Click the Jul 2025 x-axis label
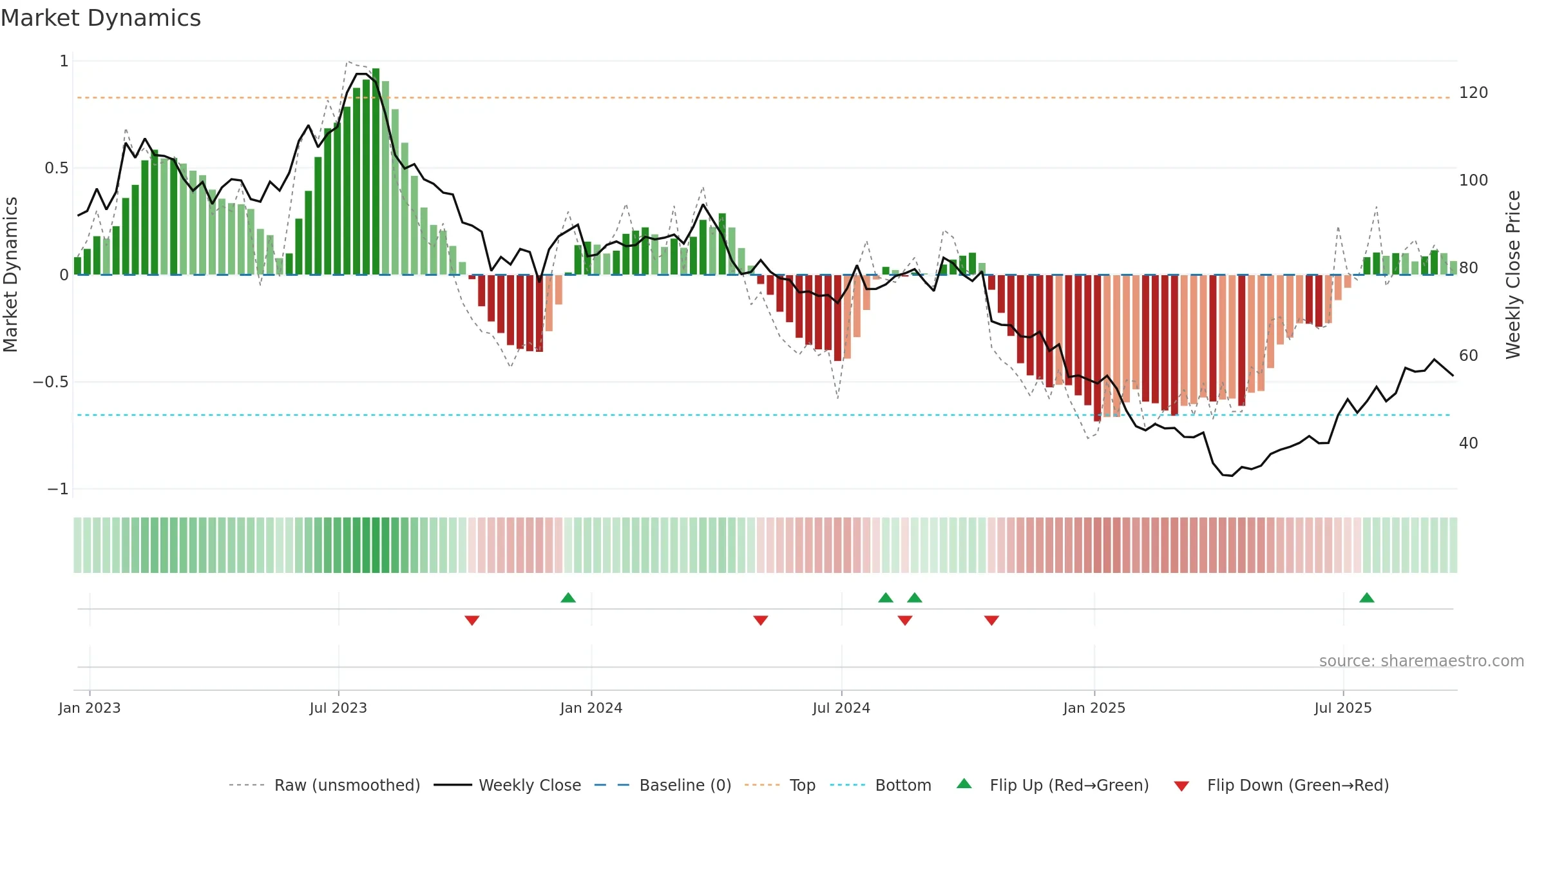The image size is (1546, 870). (x=1343, y=708)
